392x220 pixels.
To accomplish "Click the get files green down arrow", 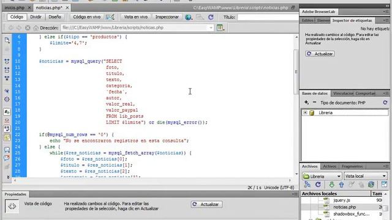I will (331, 185).
